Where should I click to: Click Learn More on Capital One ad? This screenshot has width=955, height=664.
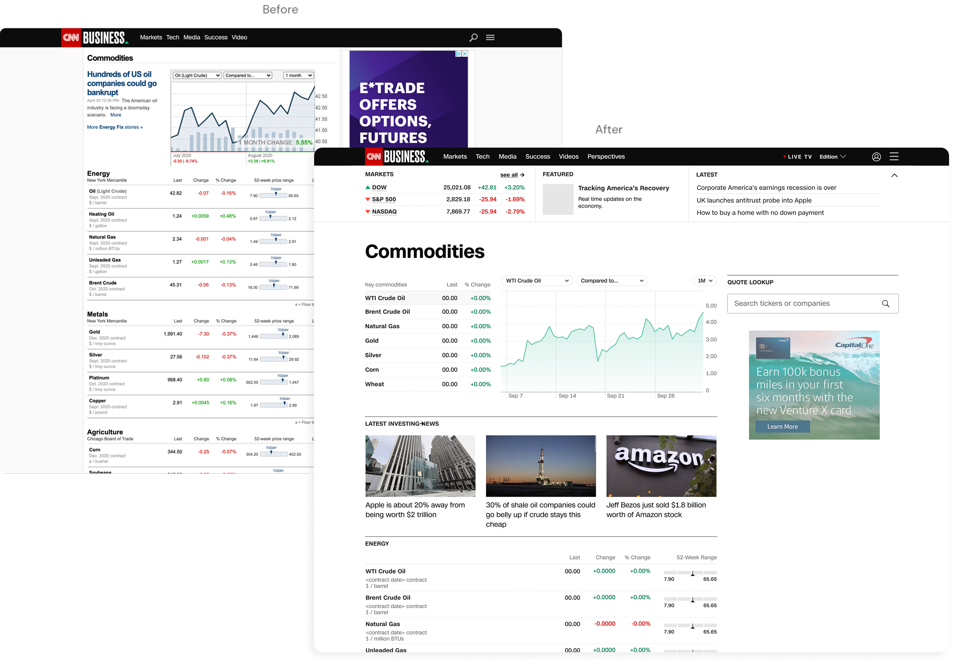782,427
